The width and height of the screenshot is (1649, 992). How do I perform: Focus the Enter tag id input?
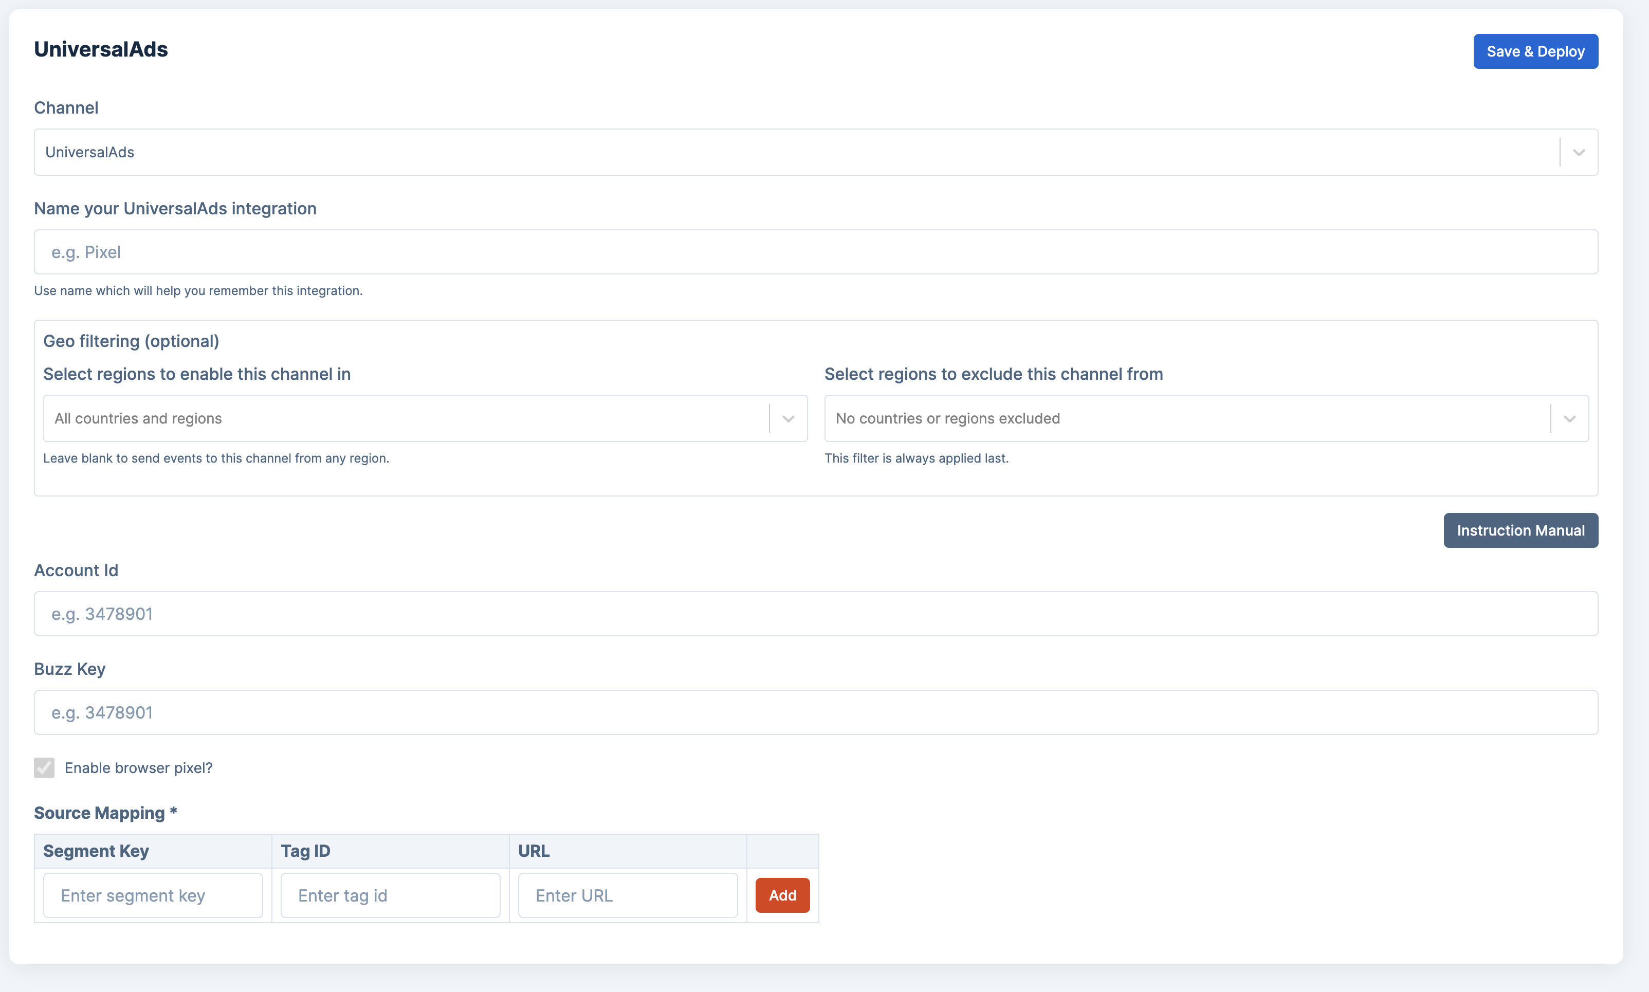point(390,895)
